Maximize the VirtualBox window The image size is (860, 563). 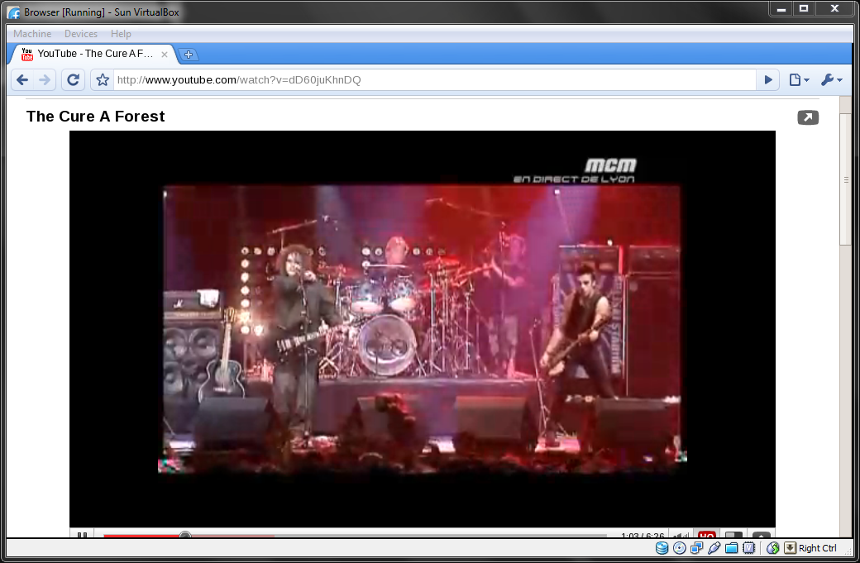(x=804, y=9)
